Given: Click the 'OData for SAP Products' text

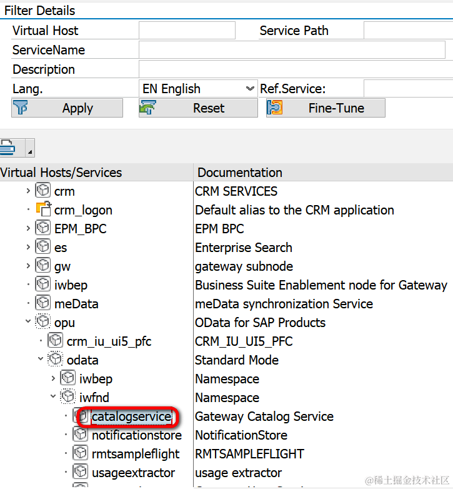Looking at the screenshot, I should [260, 323].
